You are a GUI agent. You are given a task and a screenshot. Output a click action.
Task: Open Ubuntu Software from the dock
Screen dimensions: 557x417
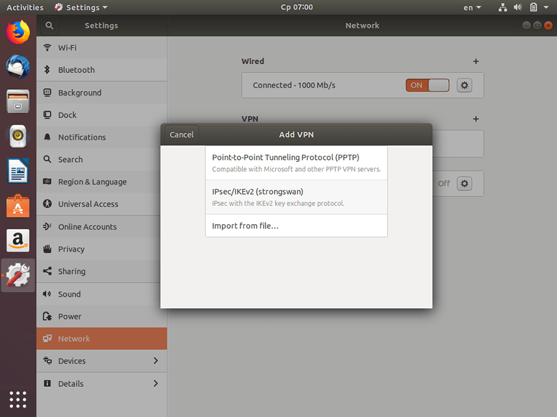pyautogui.click(x=17, y=205)
